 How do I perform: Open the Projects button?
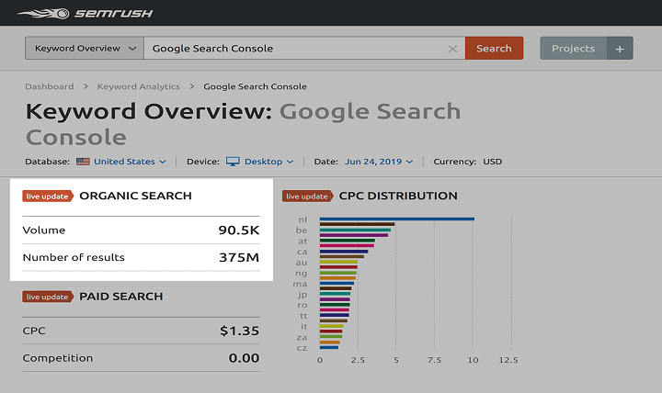click(573, 49)
